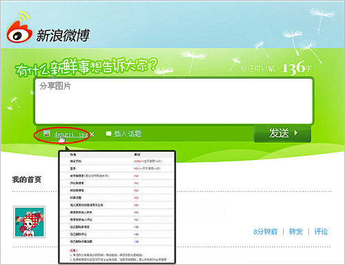Remove the attached dengji.jpg with the X

point(92,134)
